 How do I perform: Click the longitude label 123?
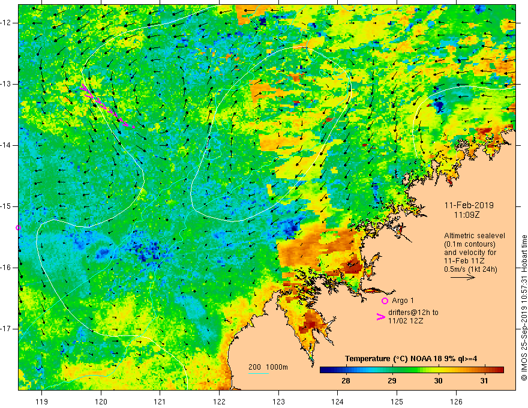[x=278, y=401]
